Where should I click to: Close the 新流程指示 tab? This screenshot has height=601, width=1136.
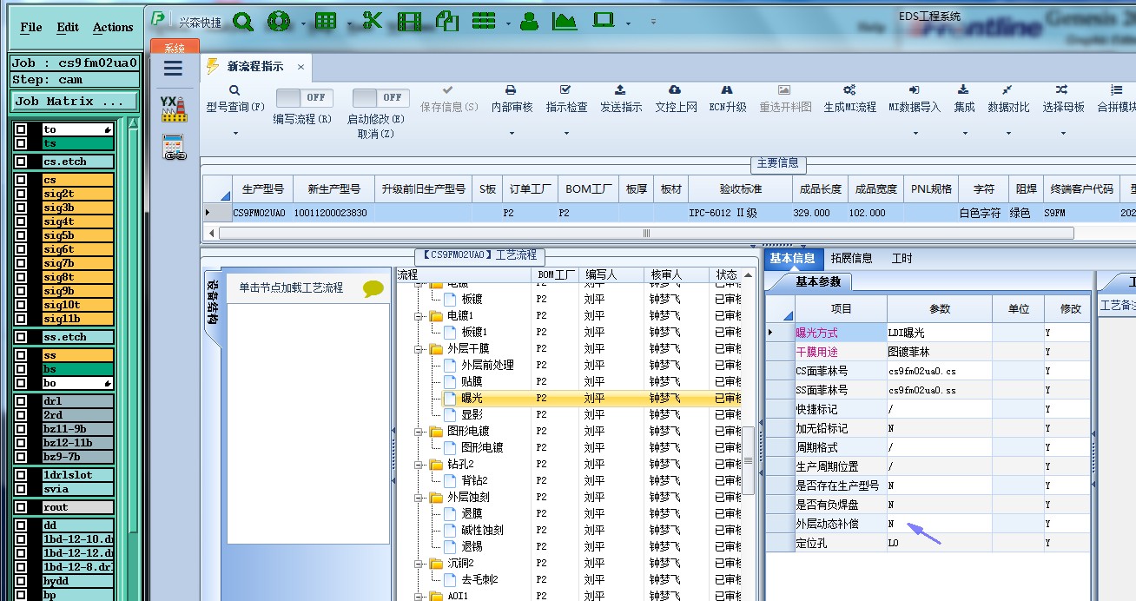(x=301, y=67)
